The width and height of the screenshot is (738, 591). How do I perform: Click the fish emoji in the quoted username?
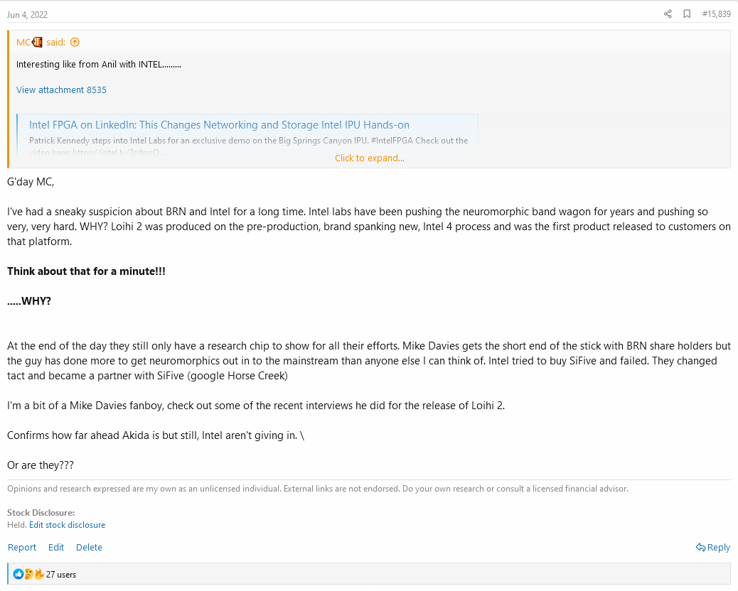tap(37, 43)
